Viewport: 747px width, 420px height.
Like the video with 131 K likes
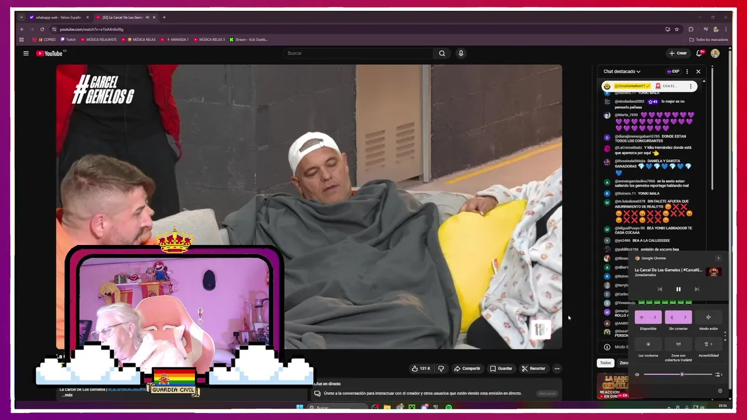pyautogui.click(x=421, y=369)
